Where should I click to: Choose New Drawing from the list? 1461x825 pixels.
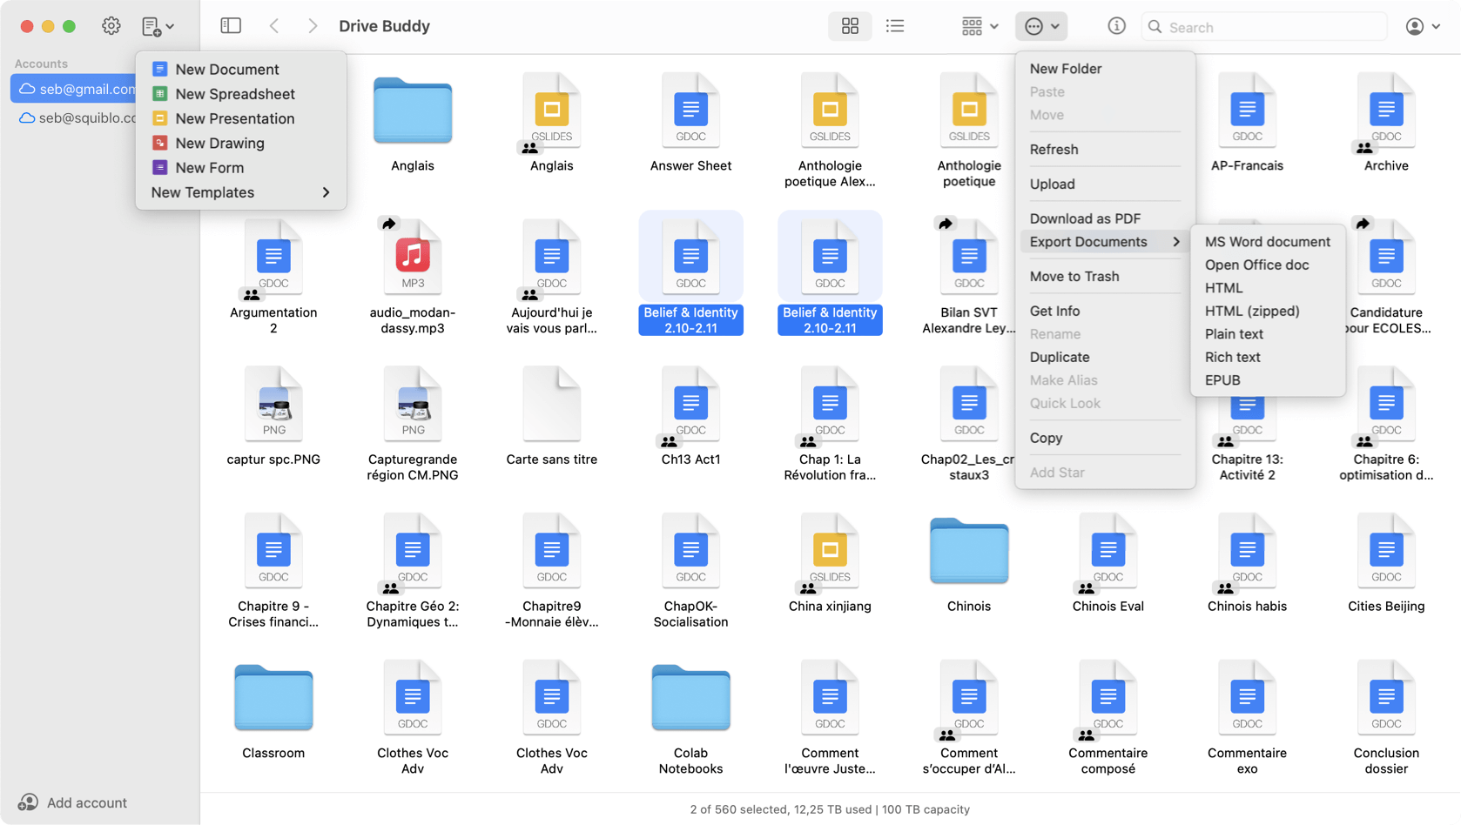pos(219,143)
